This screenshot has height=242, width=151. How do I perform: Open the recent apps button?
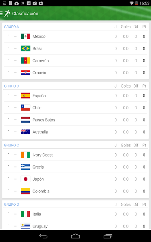(x=108, y=236)
